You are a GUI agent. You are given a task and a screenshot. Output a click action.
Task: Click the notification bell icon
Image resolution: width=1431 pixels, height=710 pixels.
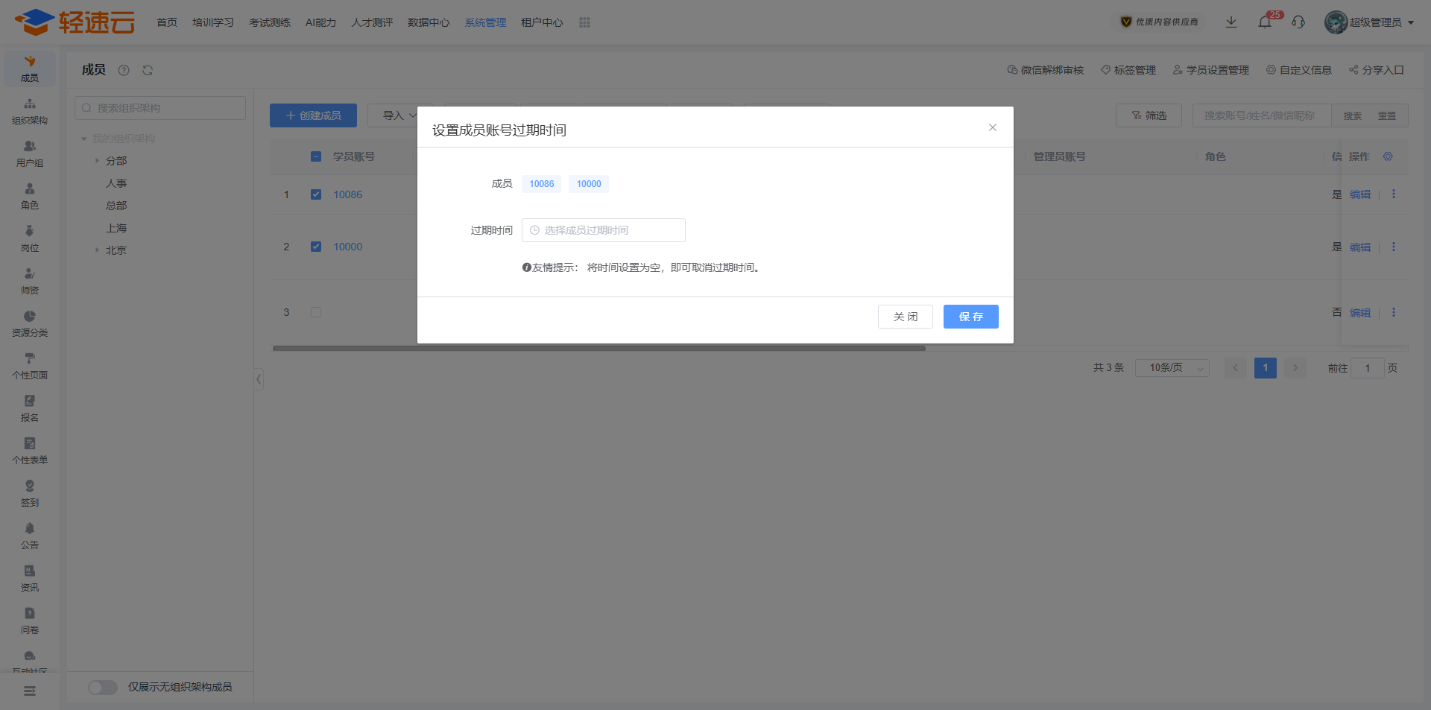click(x=1265, y=22)
